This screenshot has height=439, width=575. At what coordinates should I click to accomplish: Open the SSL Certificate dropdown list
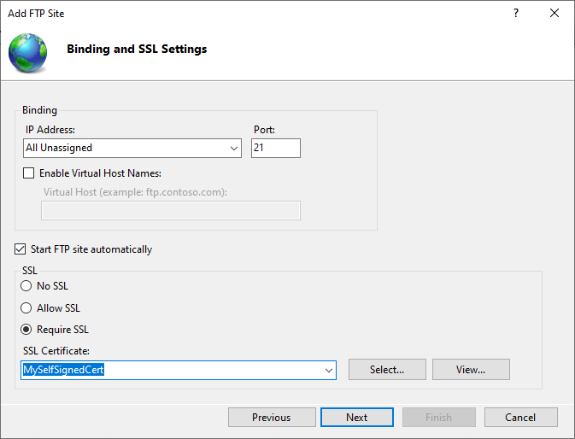click(x=328, y=370)
